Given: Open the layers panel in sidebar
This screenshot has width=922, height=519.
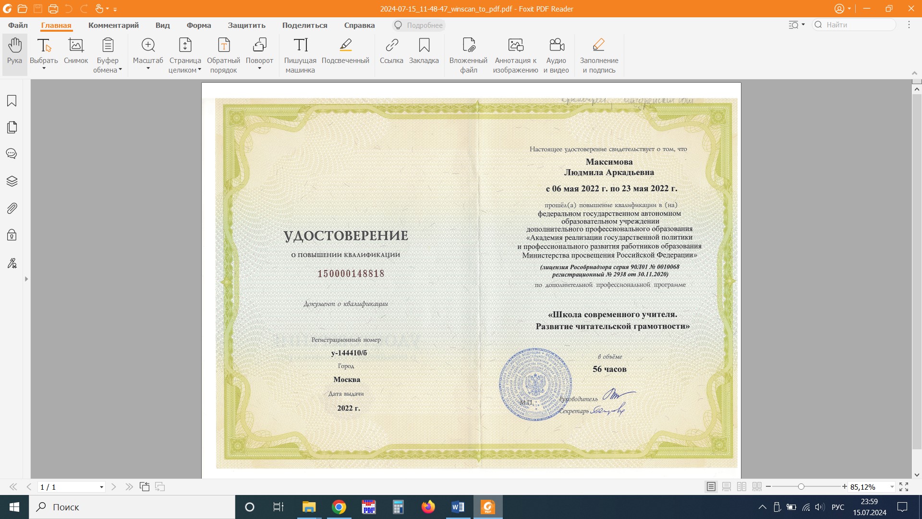Looking at the screenshot, I should [x=12, y=181].
